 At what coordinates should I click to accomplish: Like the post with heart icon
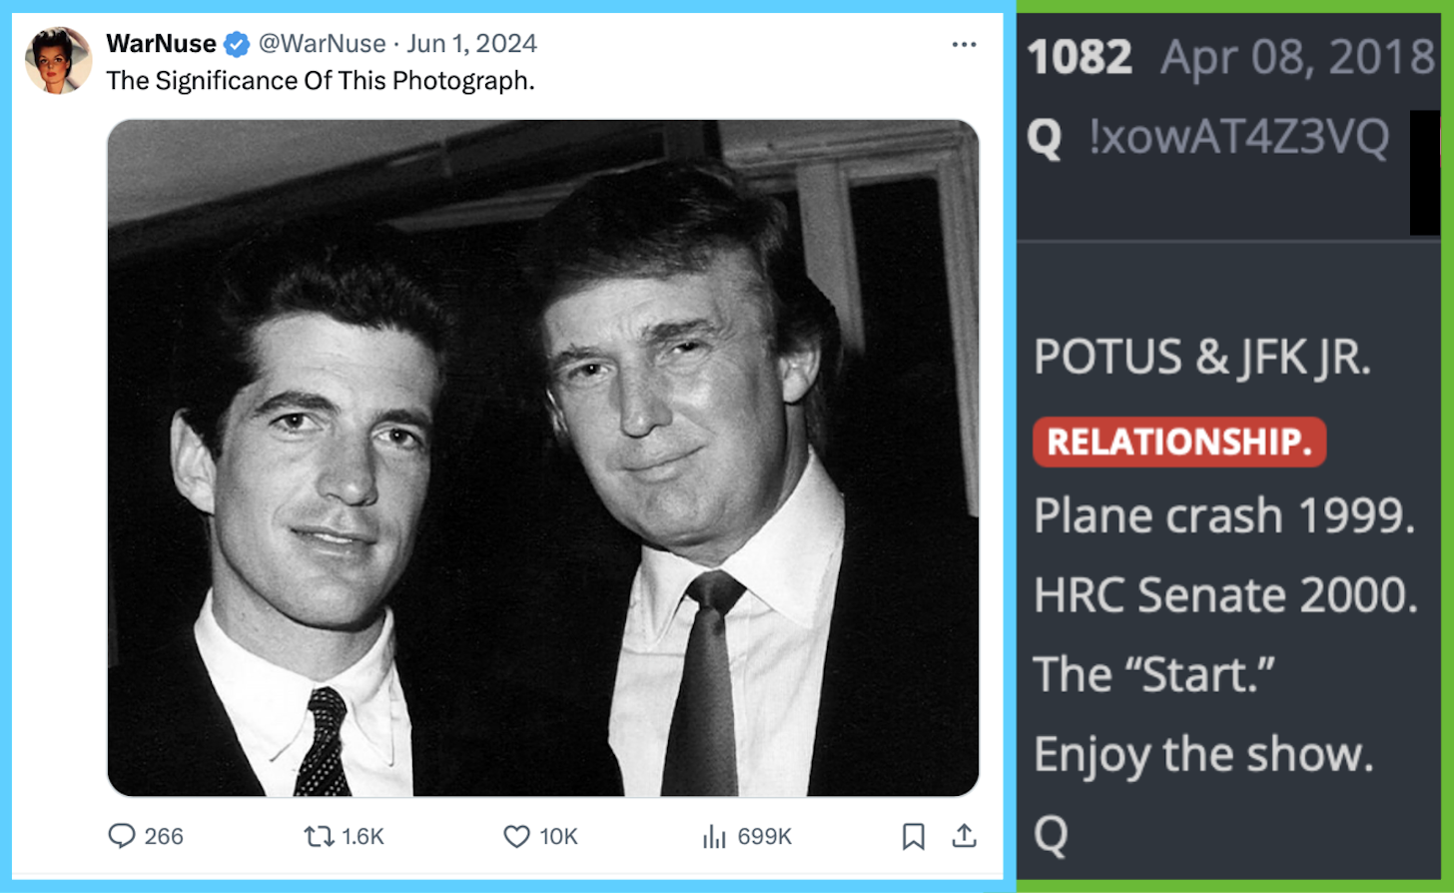516,836
